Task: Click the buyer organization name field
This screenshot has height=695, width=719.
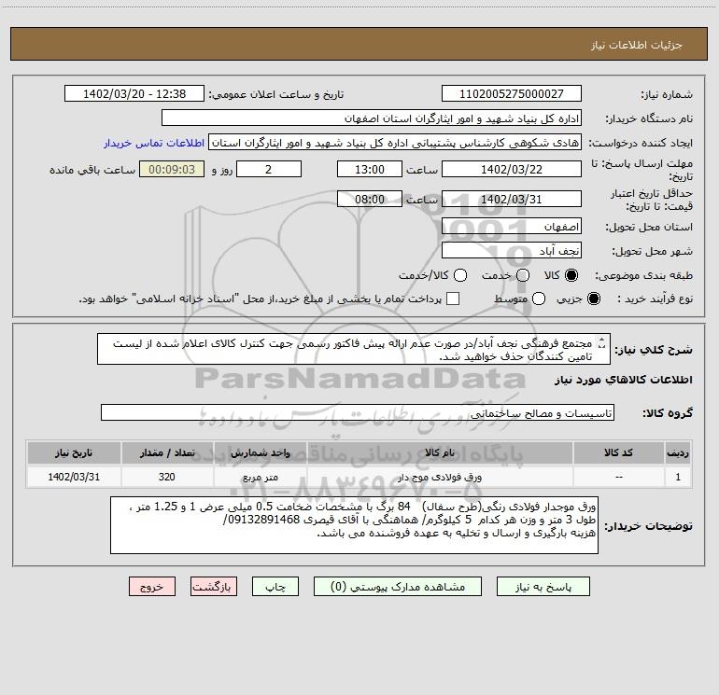Action: 372,118
